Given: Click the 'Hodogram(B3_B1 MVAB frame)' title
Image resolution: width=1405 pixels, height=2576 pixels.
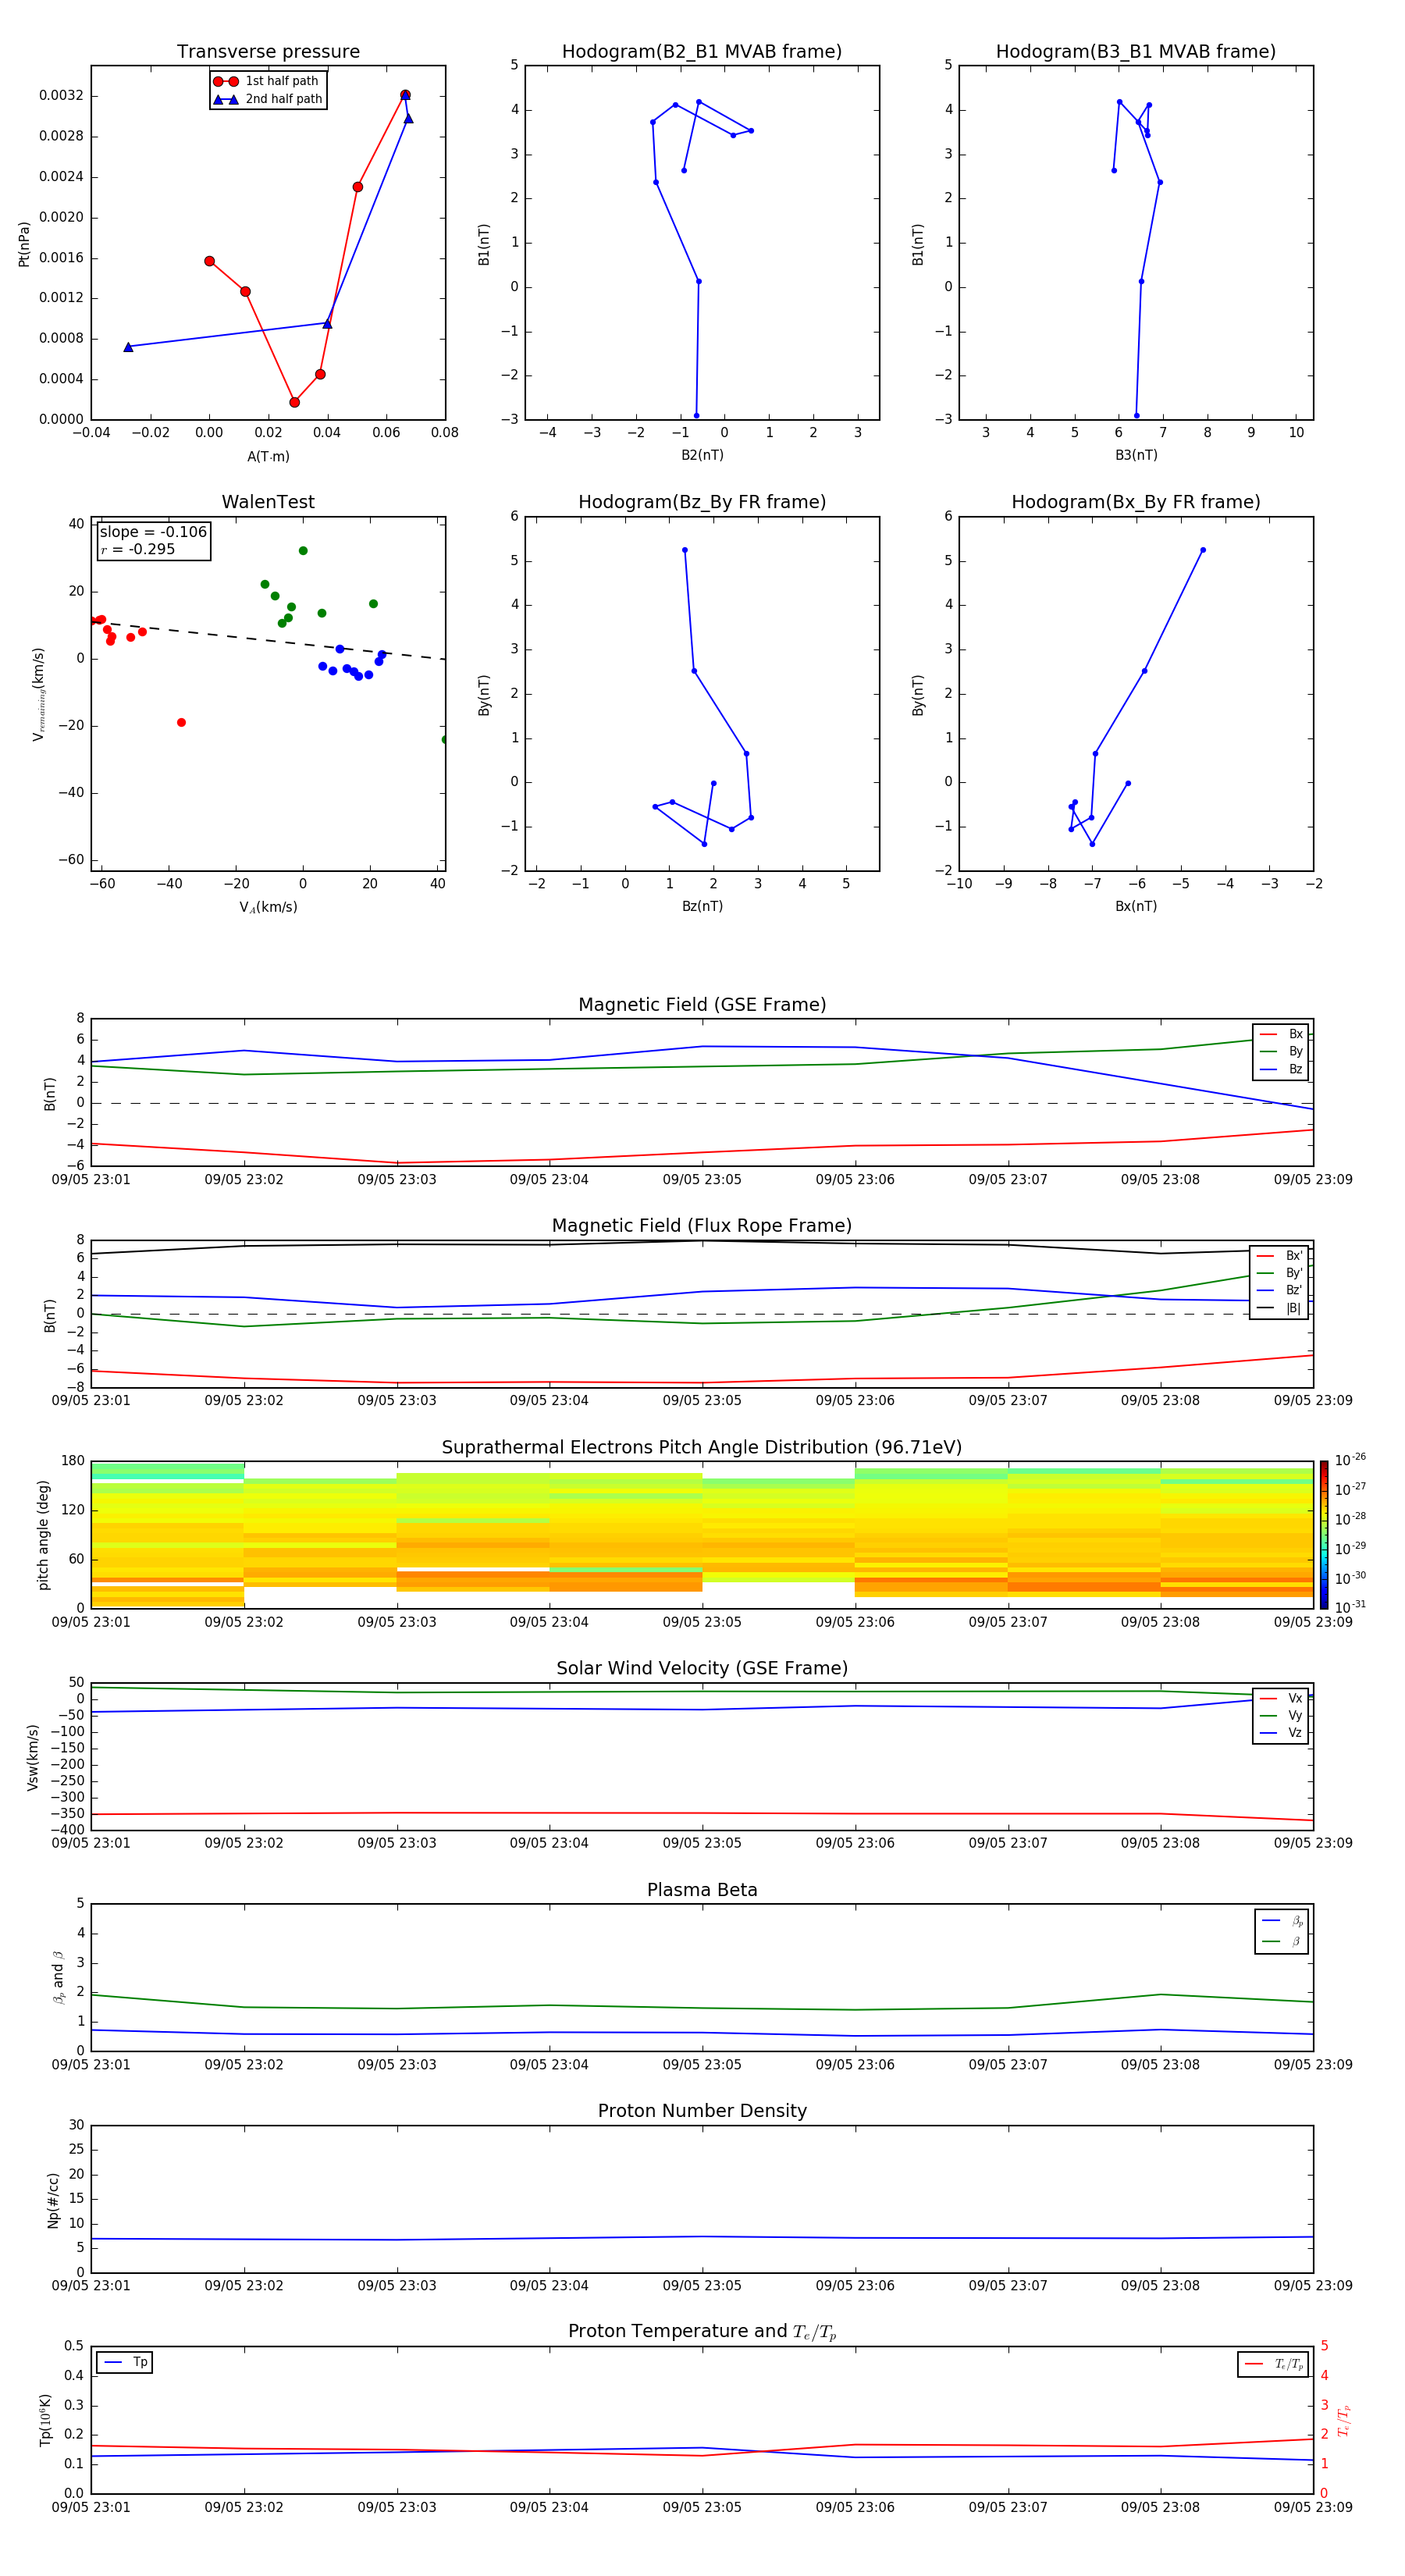Looking at the screenshot, I should 1136,52.
